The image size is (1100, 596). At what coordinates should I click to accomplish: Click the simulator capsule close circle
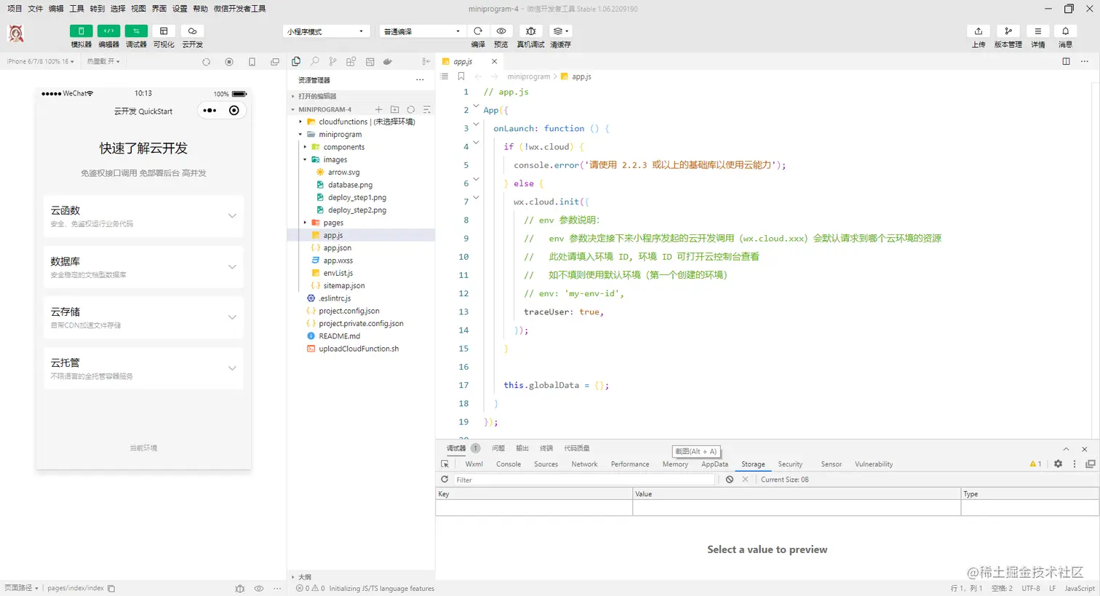point(234,111)
